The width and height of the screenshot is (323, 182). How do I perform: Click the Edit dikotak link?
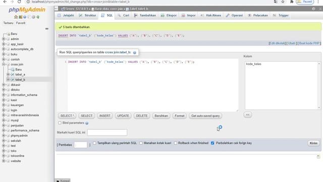(277, 43)
